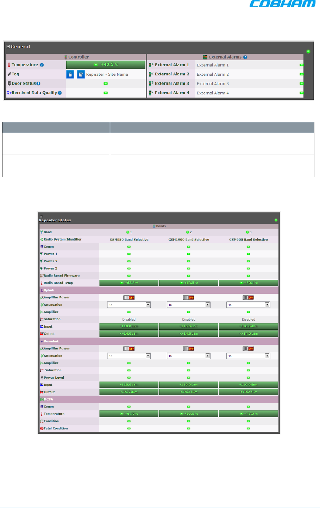Toggle Downlink Amplifier Power for band 3

(x=248, y=349)
